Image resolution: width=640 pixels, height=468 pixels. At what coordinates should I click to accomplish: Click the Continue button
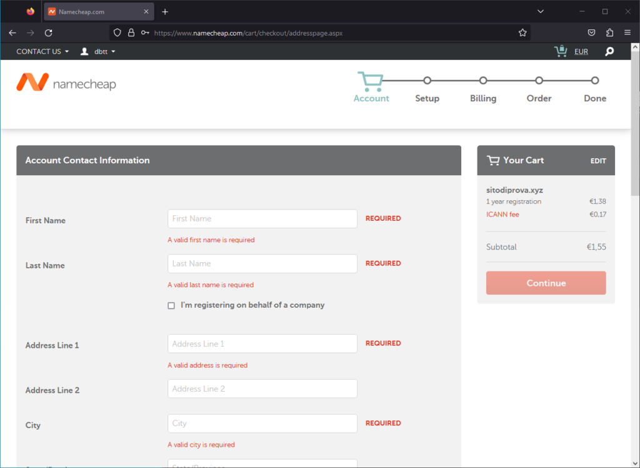pyautogui.click(x=546, y=283)
